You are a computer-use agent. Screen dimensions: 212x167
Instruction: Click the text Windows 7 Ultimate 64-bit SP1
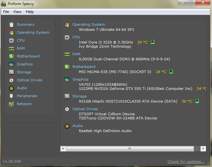[106, 30]
